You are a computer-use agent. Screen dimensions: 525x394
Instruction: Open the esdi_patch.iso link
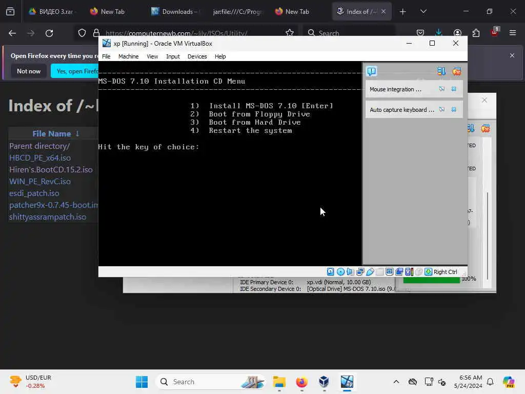tap(34, 193)
